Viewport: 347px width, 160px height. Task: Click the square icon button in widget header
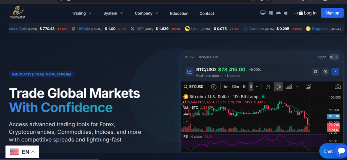(315, 72)
